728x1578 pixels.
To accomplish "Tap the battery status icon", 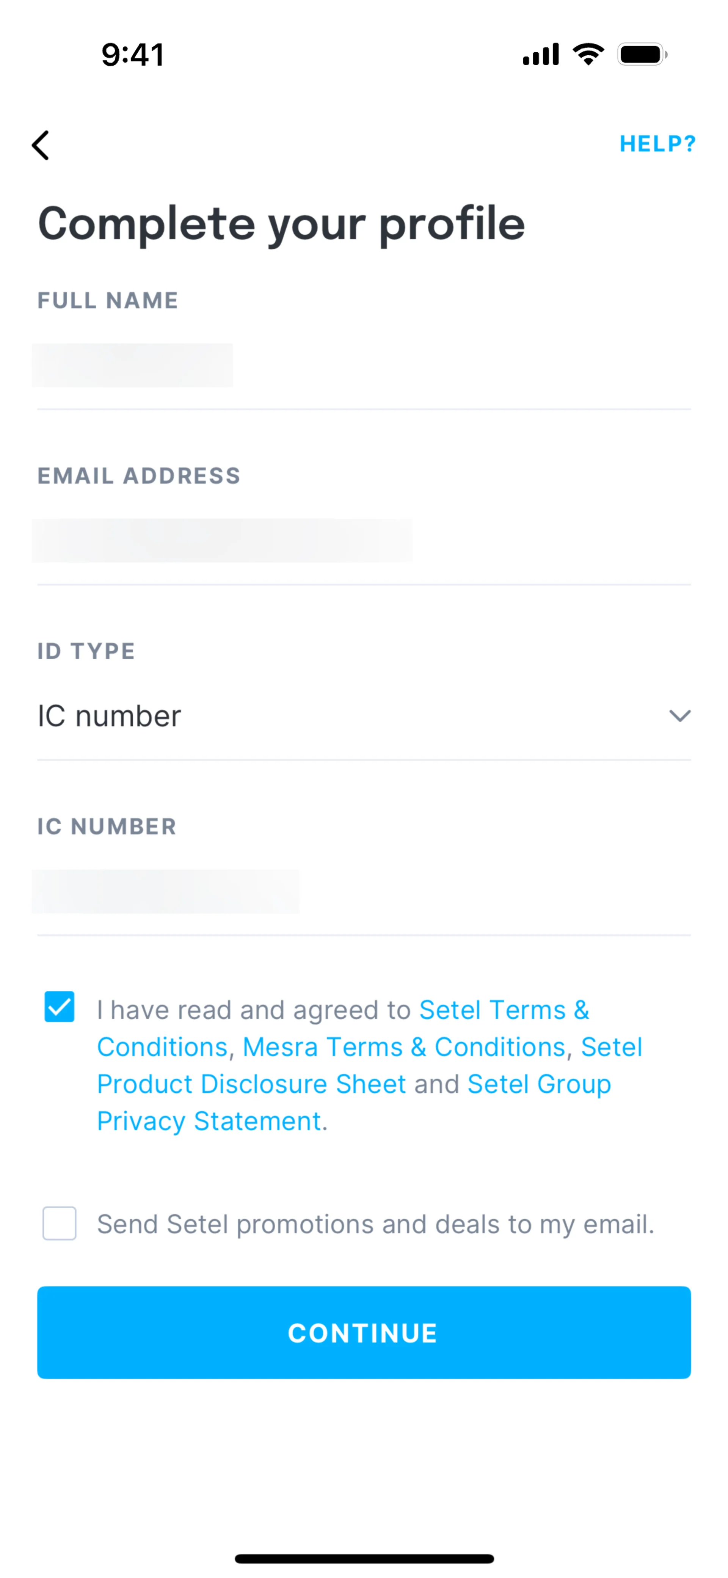I will point(642,55).
